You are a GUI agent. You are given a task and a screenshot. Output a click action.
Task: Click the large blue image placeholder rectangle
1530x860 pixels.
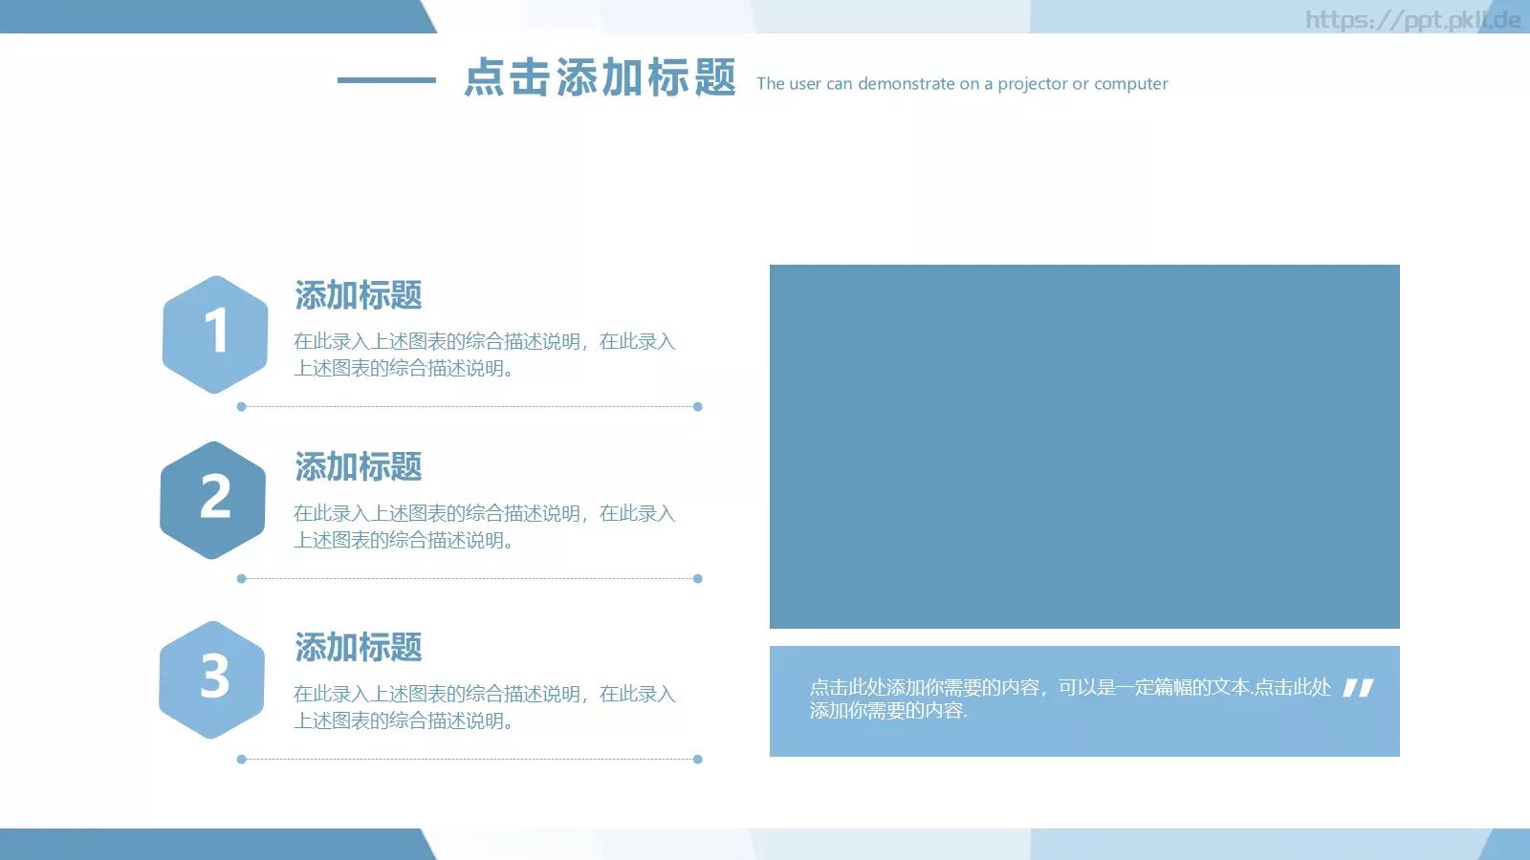[x=1084, y=446]
